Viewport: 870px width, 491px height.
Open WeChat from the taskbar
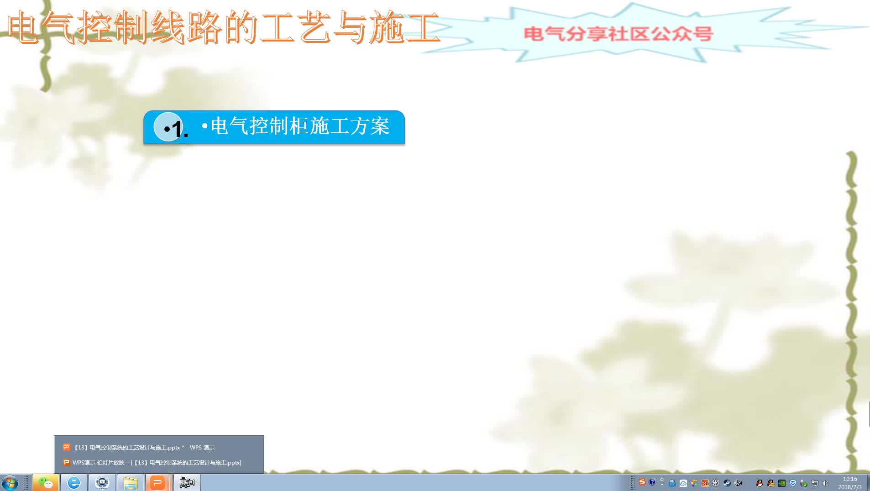click(46, 482)
